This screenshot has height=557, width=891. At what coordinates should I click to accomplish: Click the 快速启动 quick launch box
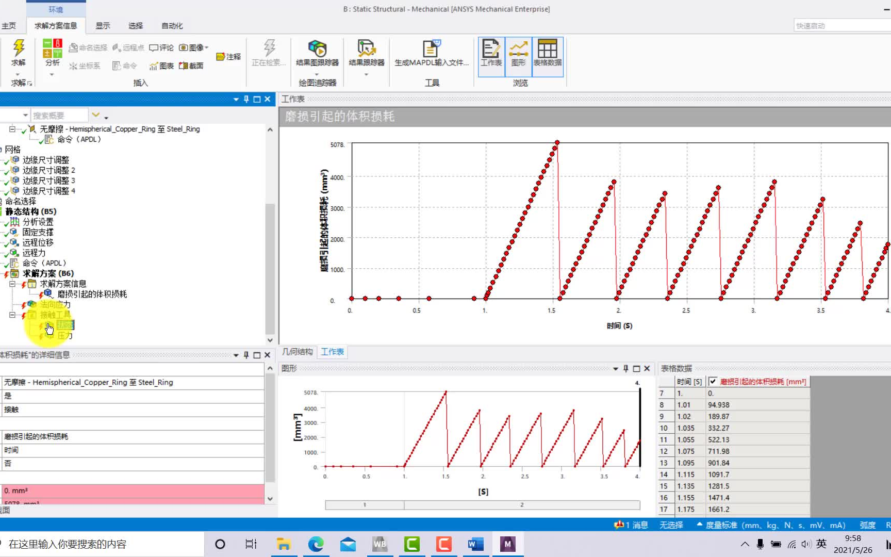pos(843,25)
